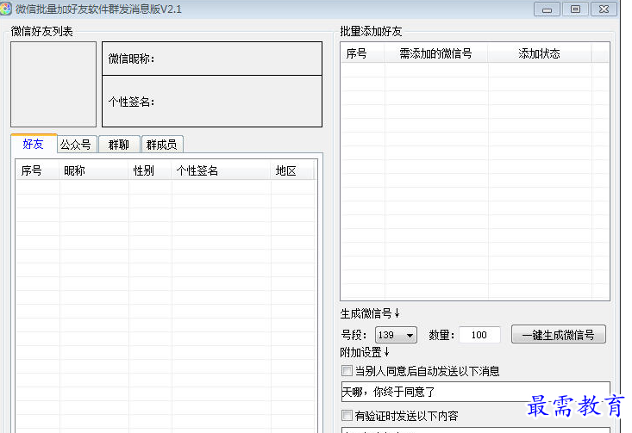Switch to the 好友 tab
Image resolution: width=632 pixels, height=433 pixels.
(34, 144)
